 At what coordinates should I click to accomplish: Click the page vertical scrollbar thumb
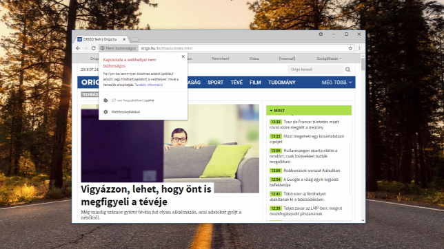click(363, 64)
